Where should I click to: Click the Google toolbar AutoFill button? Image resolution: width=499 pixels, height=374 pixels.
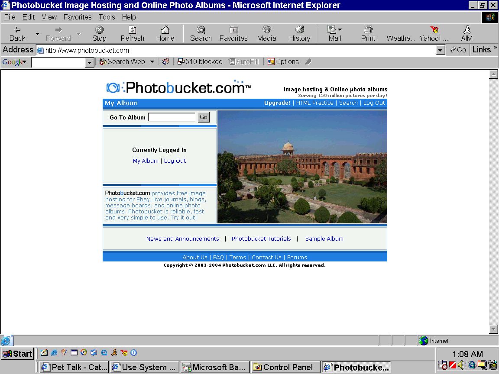[244, 62]
